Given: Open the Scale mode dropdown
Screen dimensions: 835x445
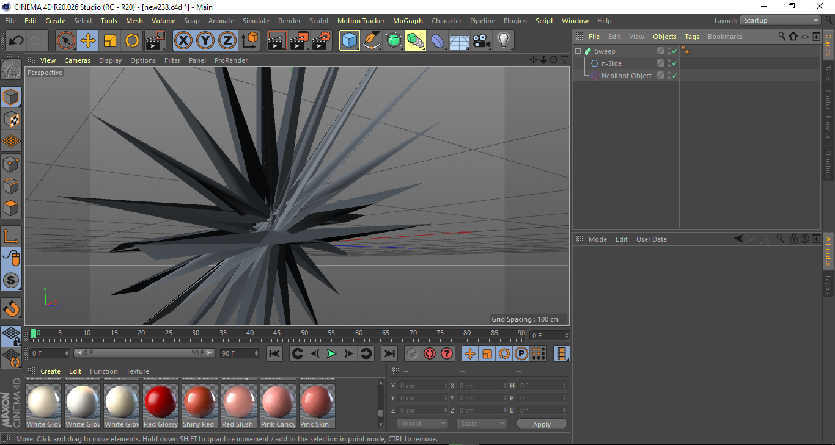Looking at the screenshot, I should click(482, 424).
